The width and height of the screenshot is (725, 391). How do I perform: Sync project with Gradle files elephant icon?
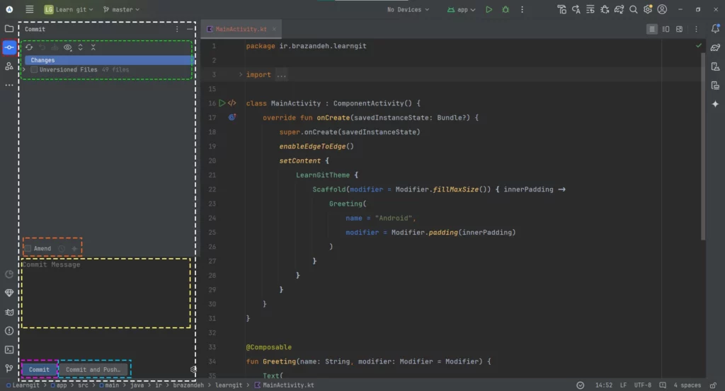619,9
